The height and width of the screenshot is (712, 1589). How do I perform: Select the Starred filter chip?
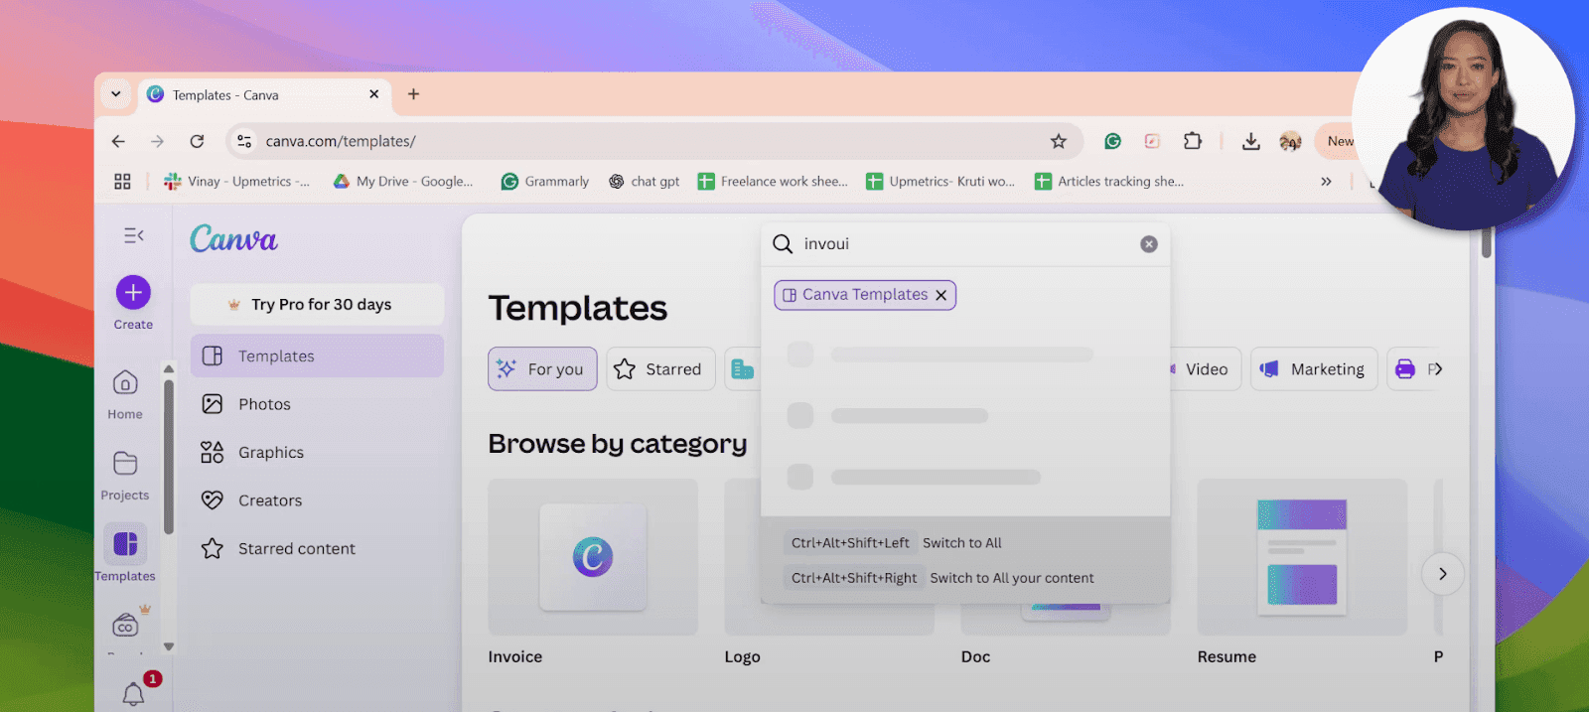[x=660, y=368]
